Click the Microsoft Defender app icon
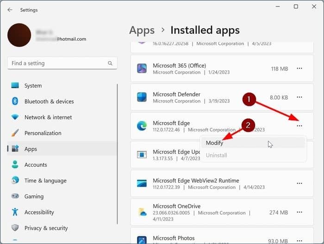This screenshot has width=324, height=244. 142,97
